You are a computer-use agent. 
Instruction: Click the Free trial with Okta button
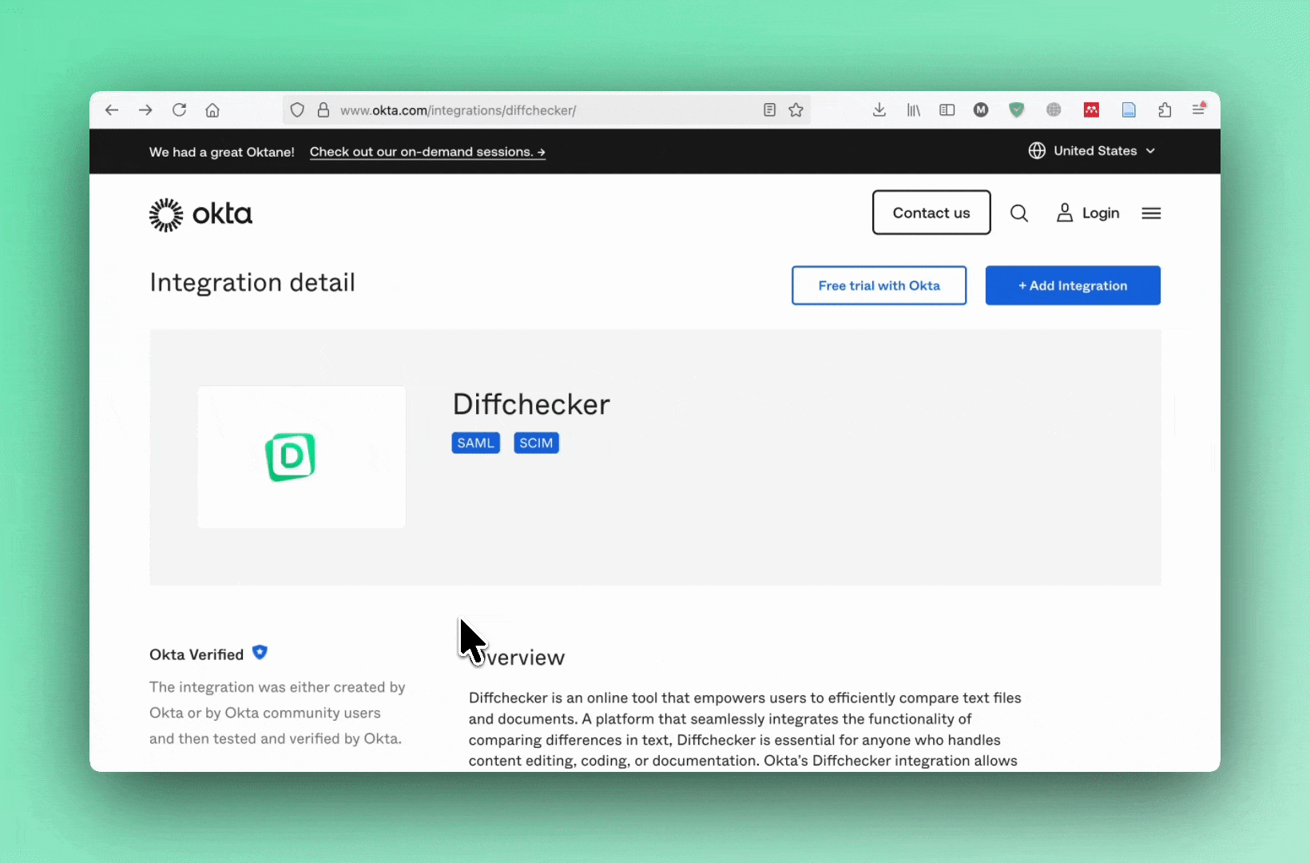[878, 285]
